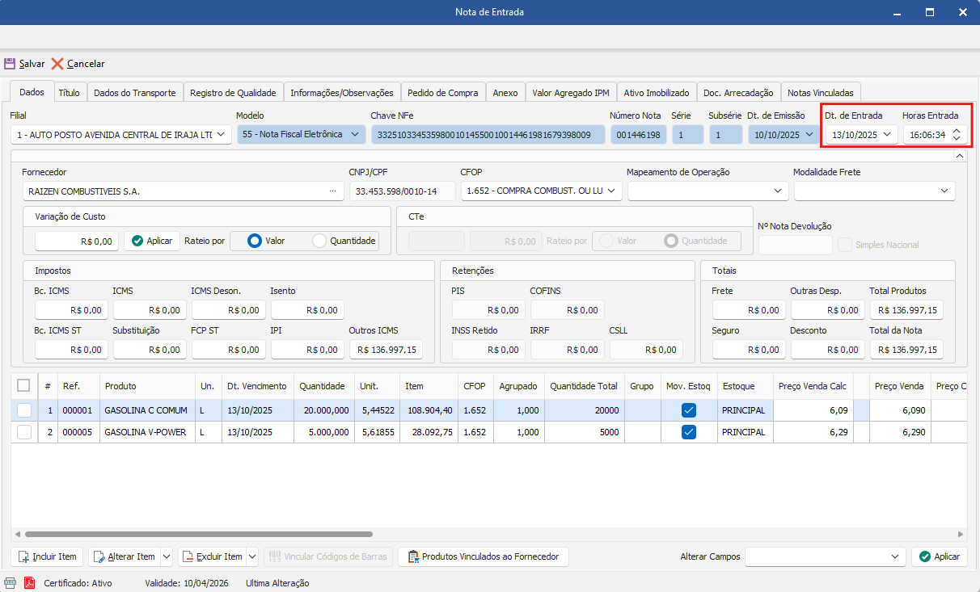Image resolution: width=980 pixels, height=592 pixels.
Task: Select the Quantidade radio in Variação de Custo
Action: coord(319,241)
